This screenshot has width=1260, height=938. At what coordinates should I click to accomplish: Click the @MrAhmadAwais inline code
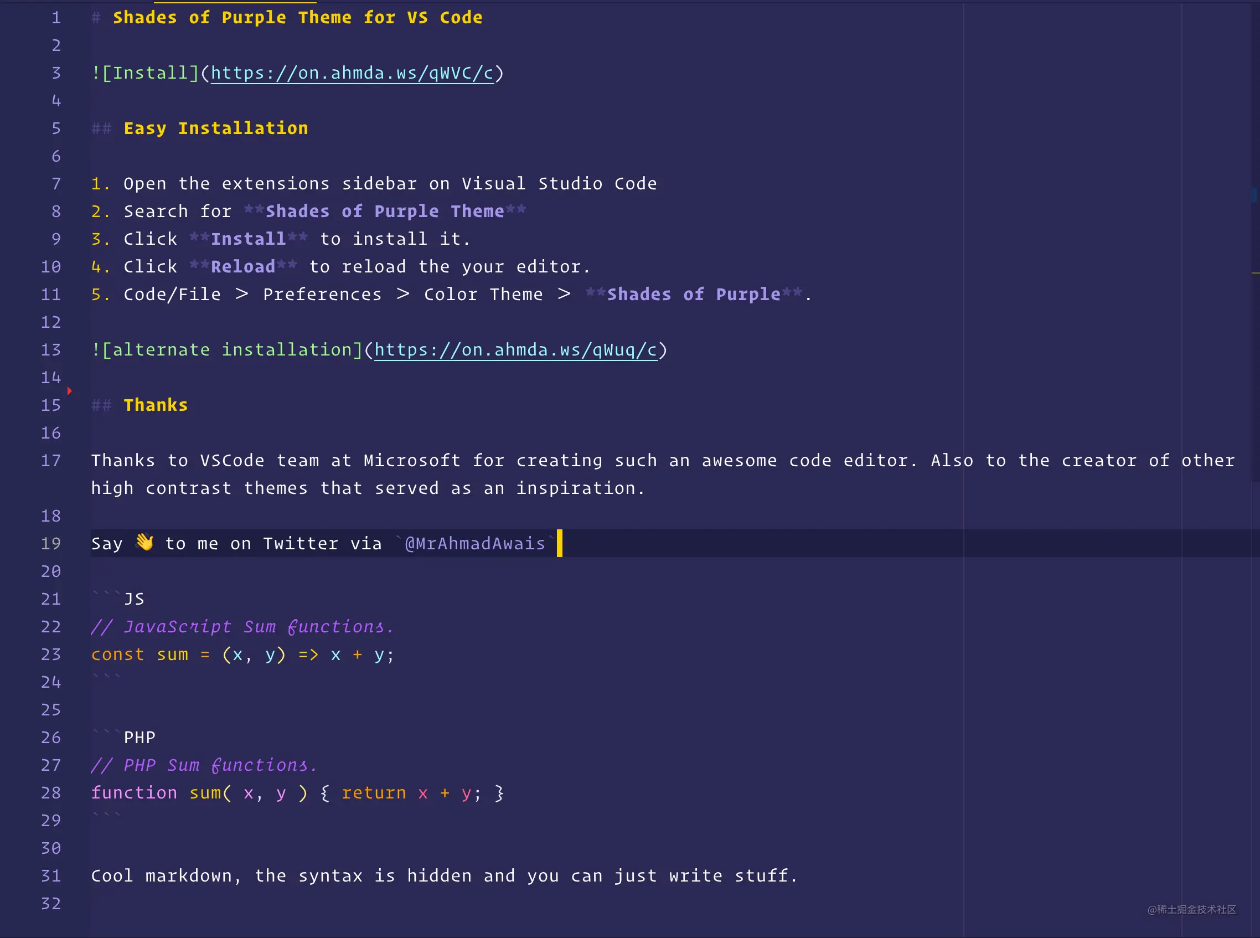tap(474, 544)
